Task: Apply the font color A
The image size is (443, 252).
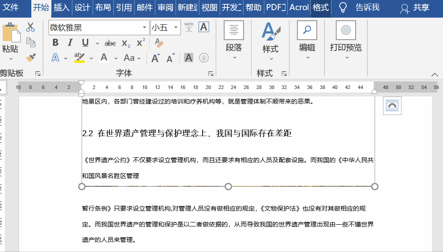Action: click(104, 58)
